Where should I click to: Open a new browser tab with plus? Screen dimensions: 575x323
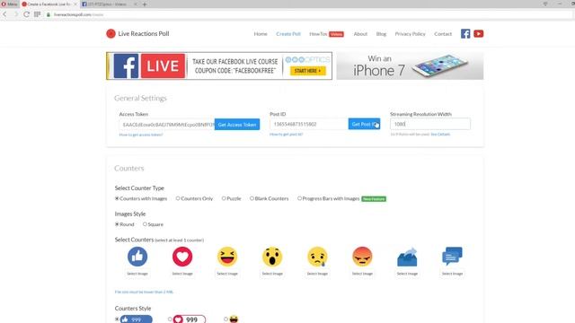click(145, 4)
